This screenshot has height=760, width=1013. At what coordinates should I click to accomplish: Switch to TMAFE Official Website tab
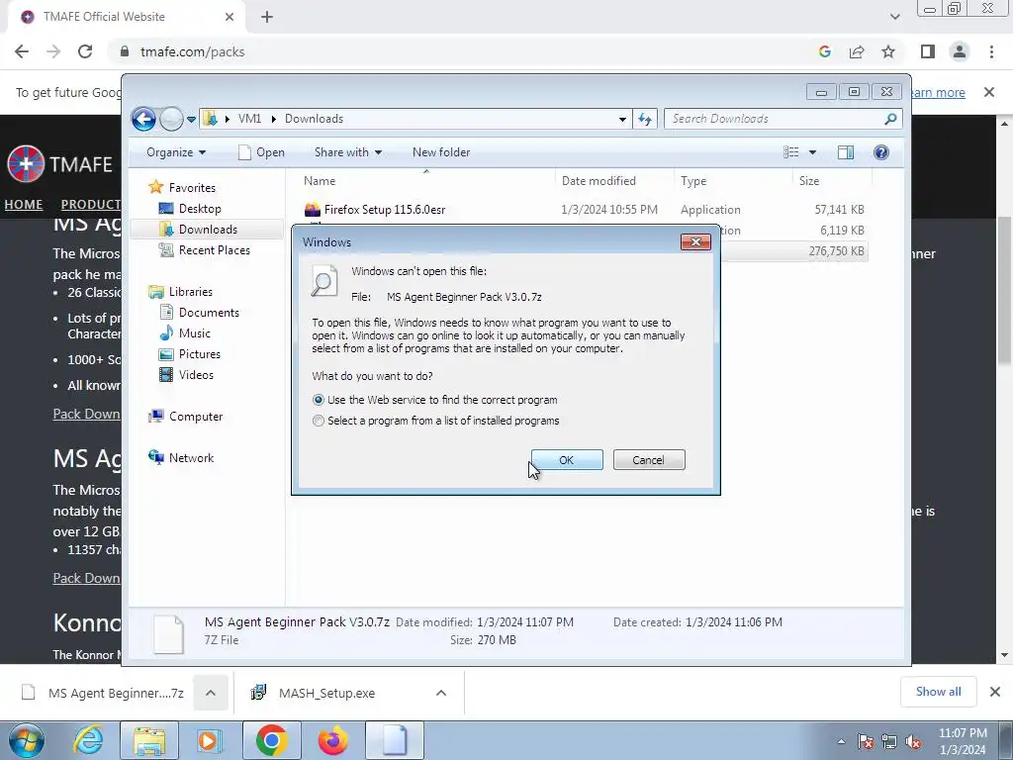[x=103, y=17]
